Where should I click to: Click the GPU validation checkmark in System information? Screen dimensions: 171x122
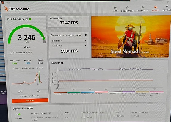19,114
